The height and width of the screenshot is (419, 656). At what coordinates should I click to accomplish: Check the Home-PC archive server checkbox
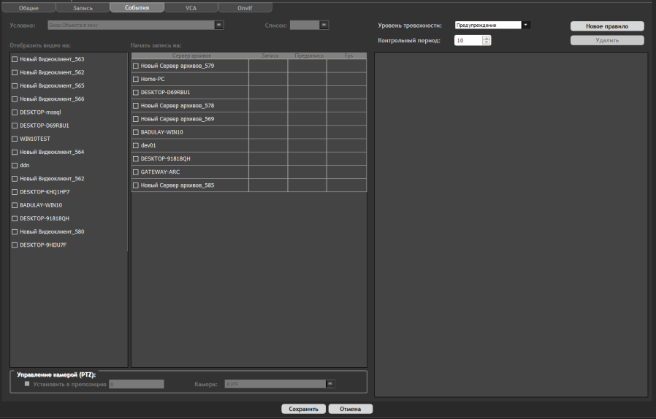(x=136, y=79)
